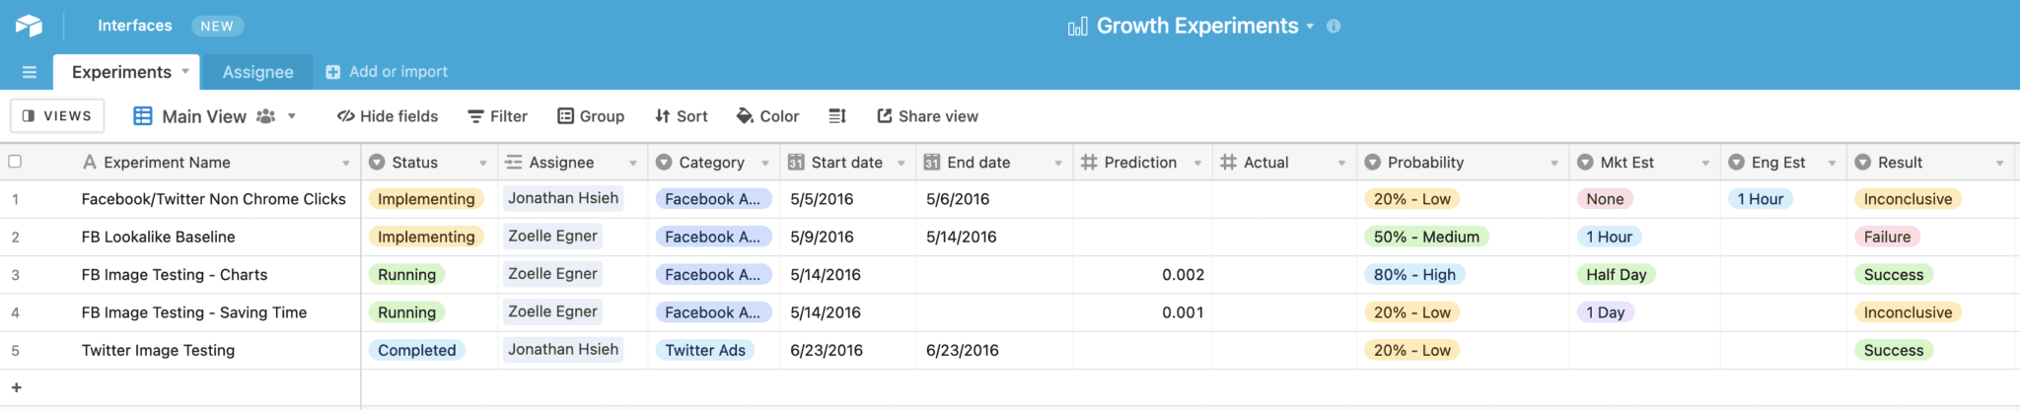Image resolution: width=2020 pixels, height=410 pixels.
Task: Click the Share view button
Action: tap(927, 116)
